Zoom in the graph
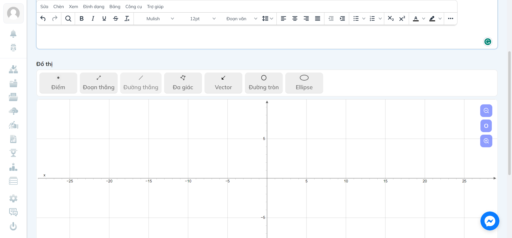The width and height of the screenshot is (512, 238). [486, 141]
